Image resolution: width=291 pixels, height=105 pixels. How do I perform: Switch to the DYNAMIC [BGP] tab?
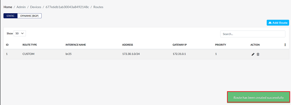29,16
